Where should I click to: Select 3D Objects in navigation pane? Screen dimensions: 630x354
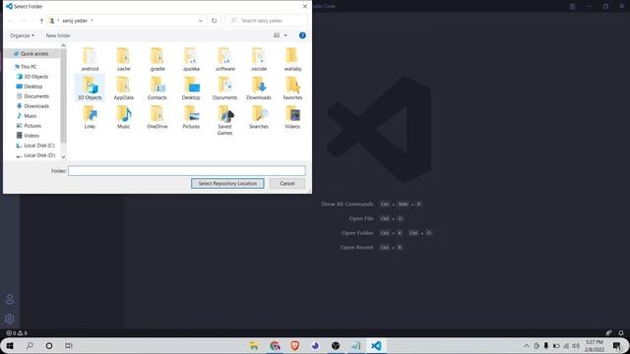pyautogui.click(x=32, y=77)
